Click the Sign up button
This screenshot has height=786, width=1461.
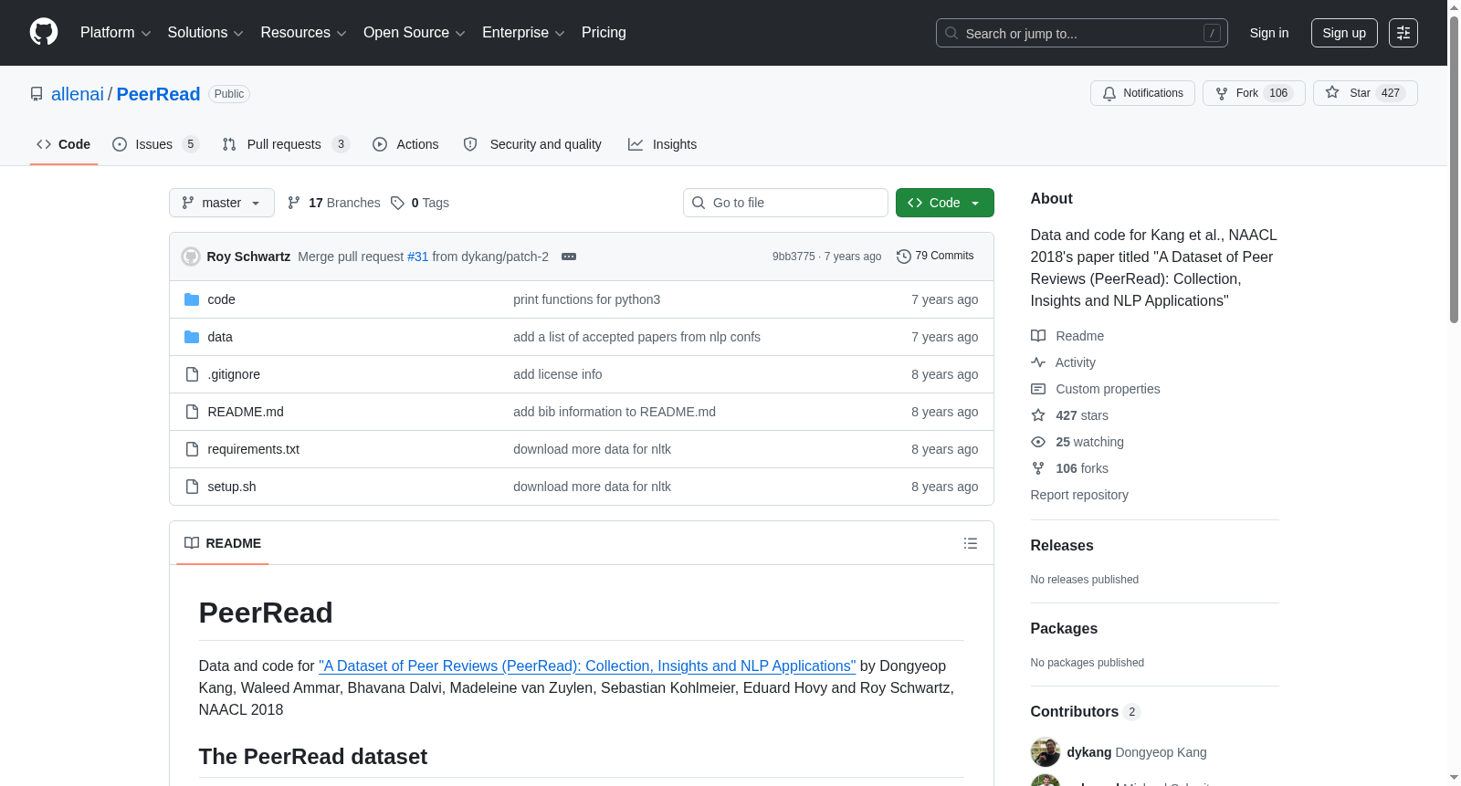point(1344,33)
